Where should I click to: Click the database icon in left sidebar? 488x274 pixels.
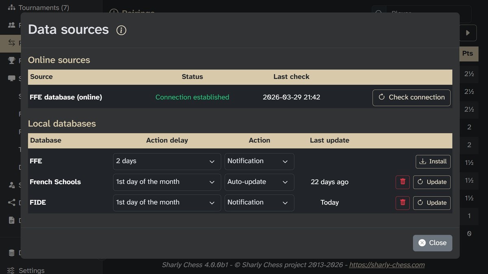click(11, 253)
